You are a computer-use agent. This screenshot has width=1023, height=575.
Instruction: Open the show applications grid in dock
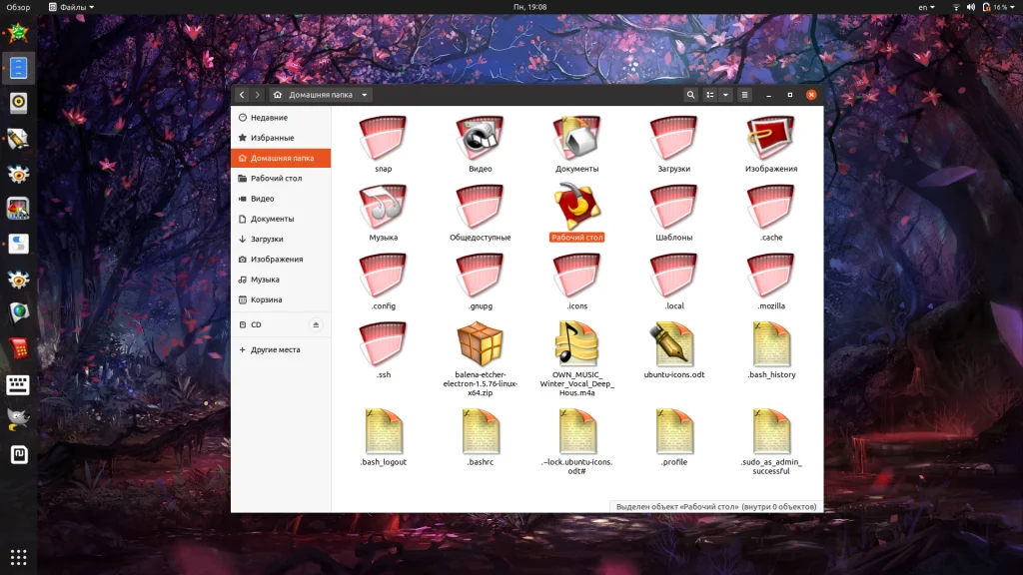(18, 556)
